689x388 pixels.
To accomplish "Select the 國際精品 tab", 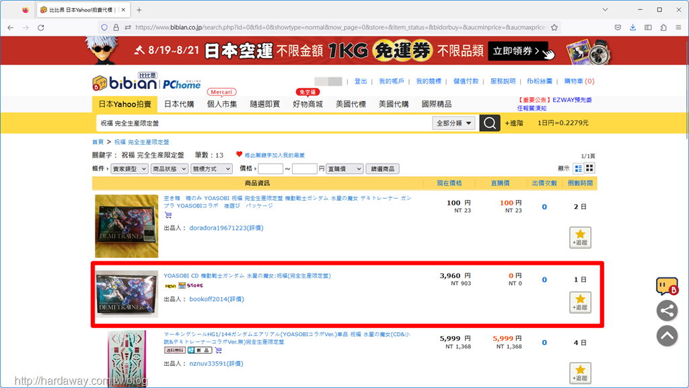I will coord(436,104).
